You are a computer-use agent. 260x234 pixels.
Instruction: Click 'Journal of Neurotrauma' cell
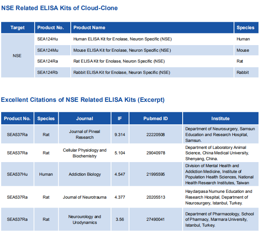coord(85,197)
